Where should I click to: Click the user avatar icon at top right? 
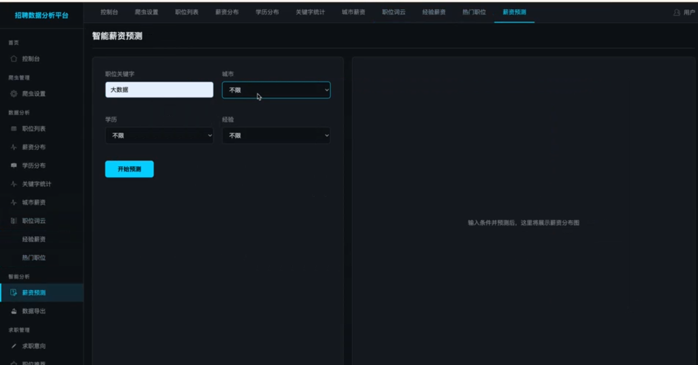[x=677, y=12]
